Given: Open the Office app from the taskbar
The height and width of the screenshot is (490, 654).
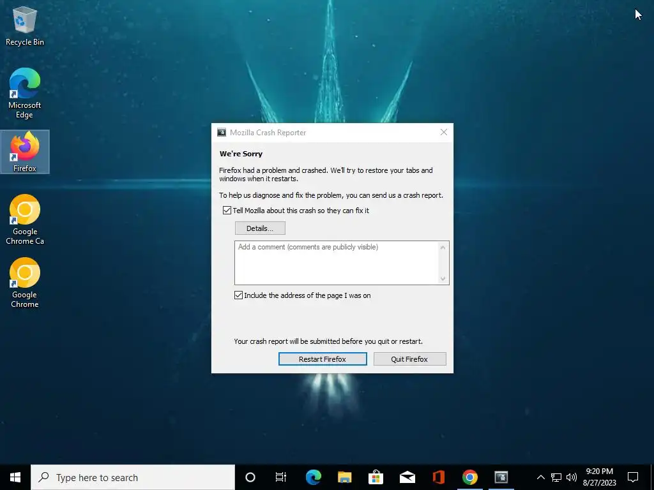Looking at the screenshot, I should (x=438, y=477).
